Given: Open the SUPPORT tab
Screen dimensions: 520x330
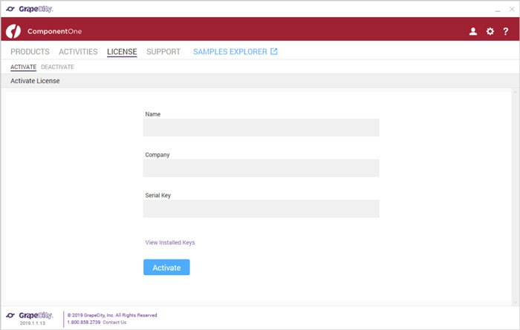Looking at the screenshot, I should [x=163, y=52].
